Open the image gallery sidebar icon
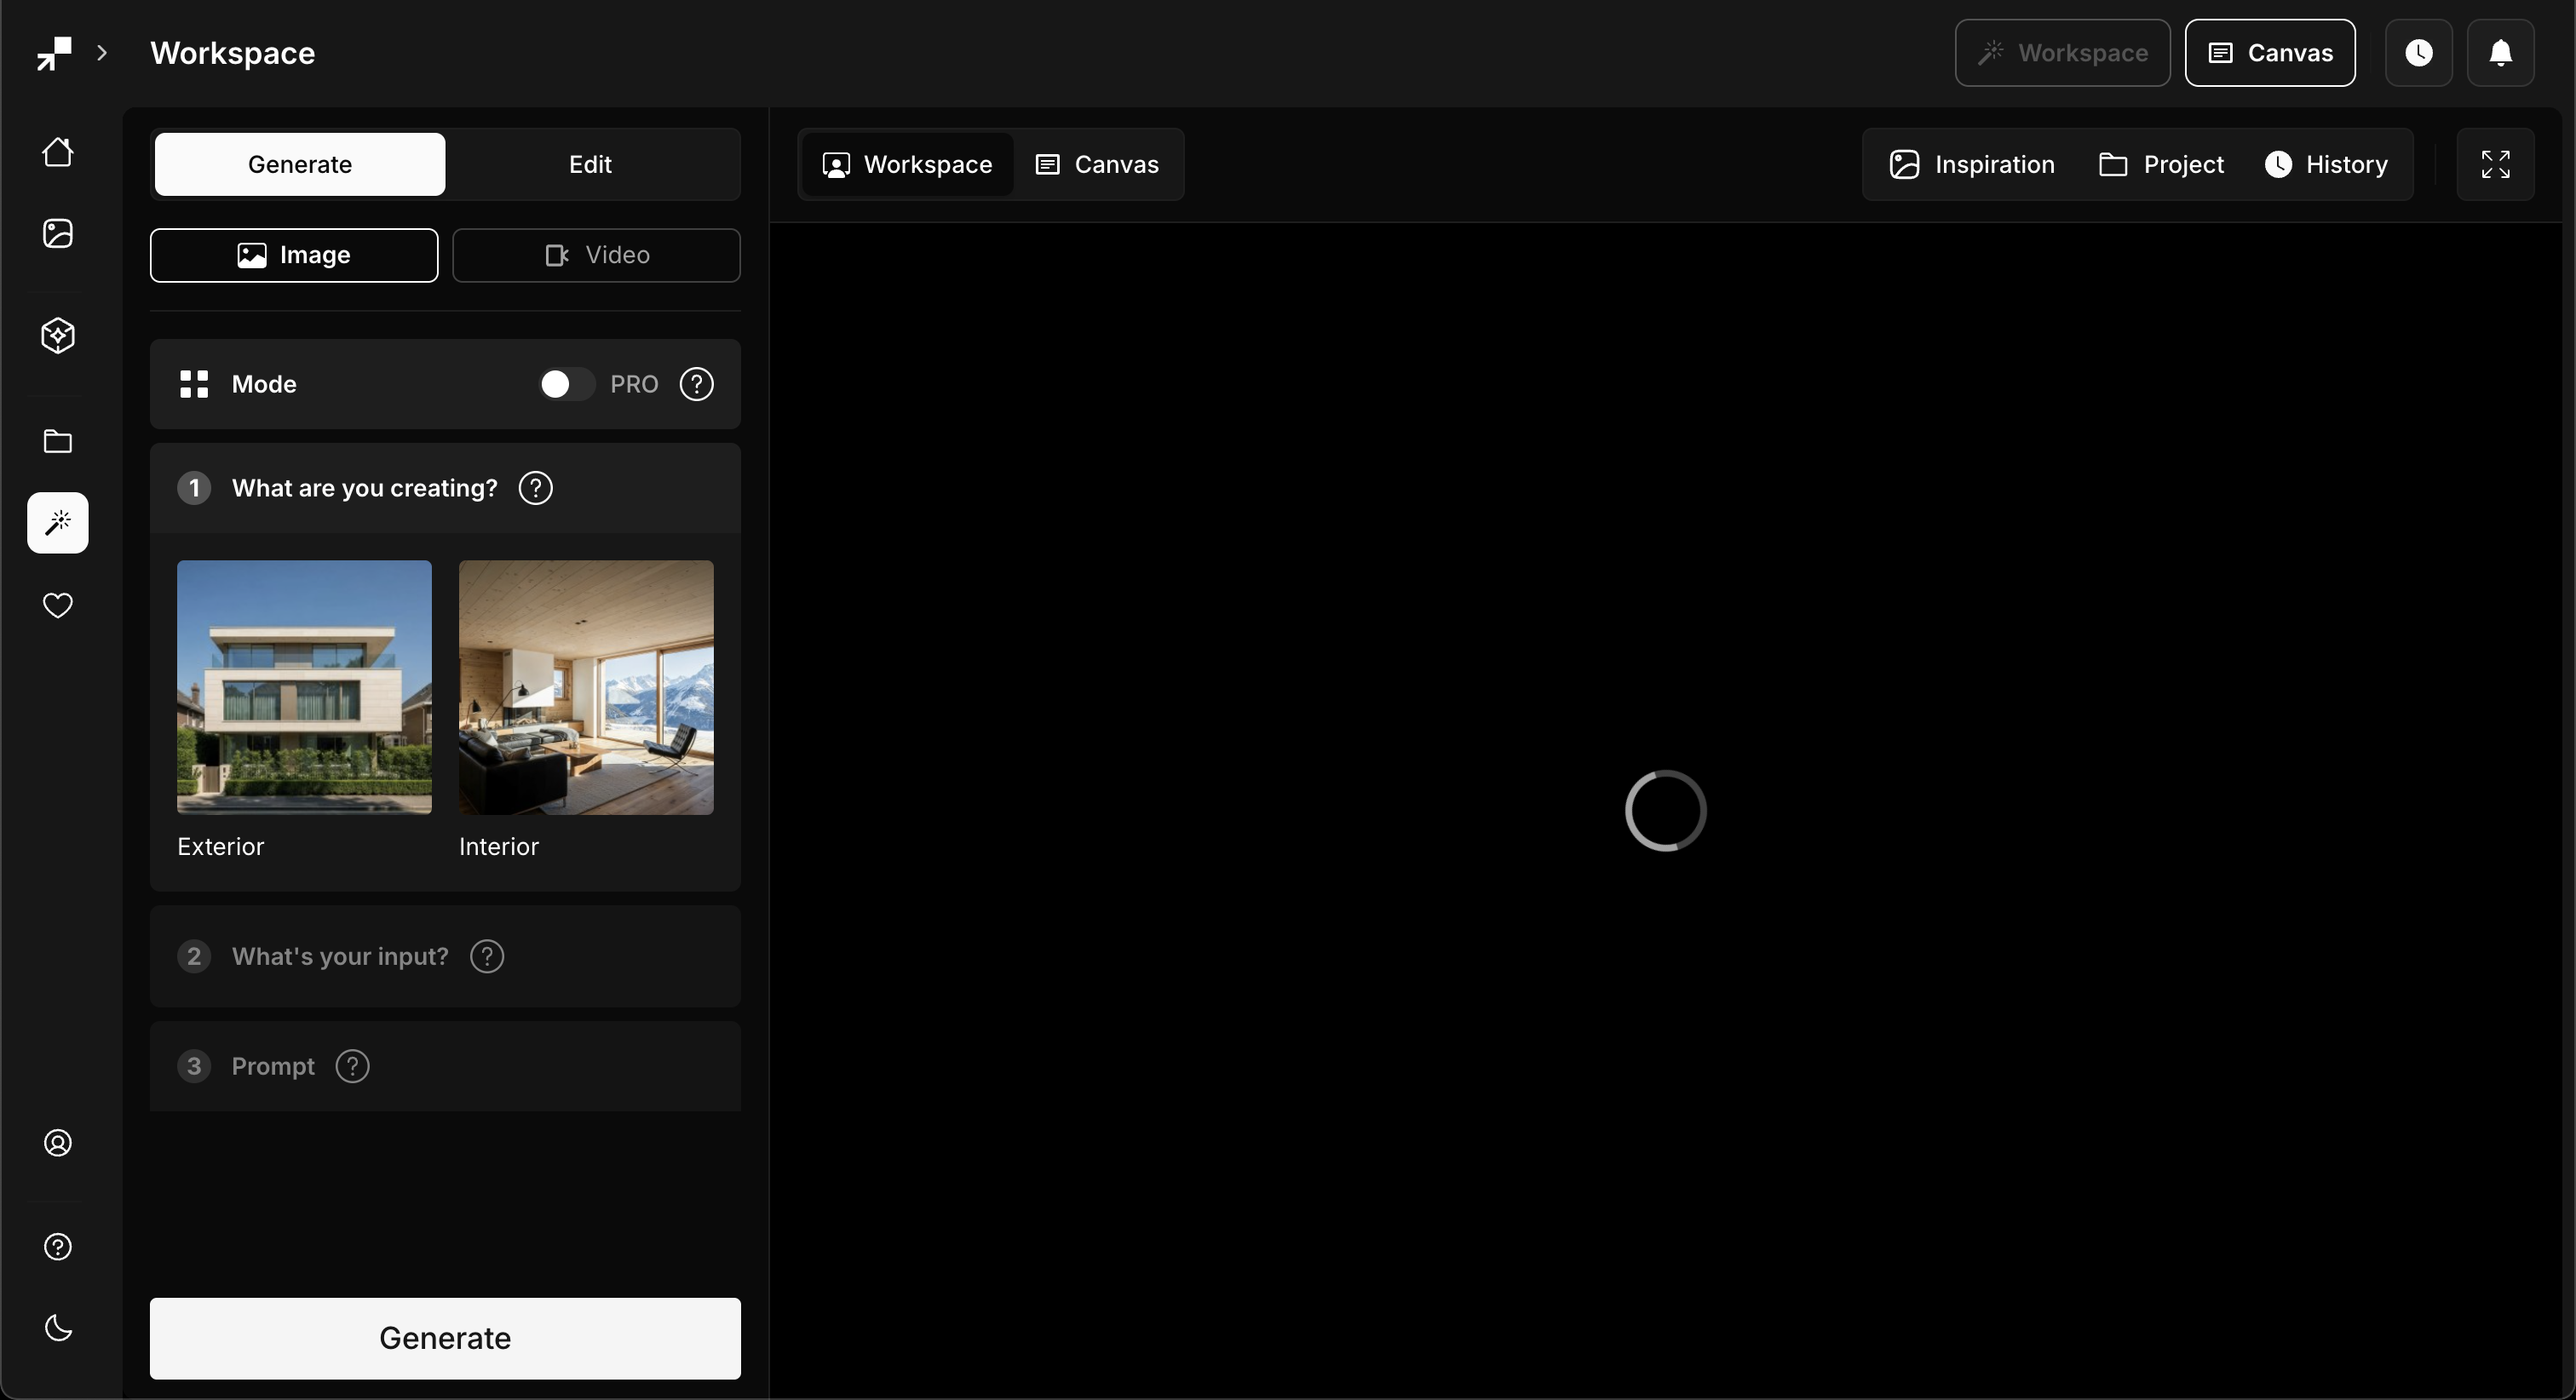 (58, 233)
